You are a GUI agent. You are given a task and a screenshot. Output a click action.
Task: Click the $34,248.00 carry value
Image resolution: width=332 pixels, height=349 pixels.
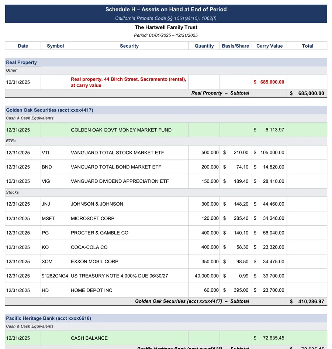(x=269, y=218)
